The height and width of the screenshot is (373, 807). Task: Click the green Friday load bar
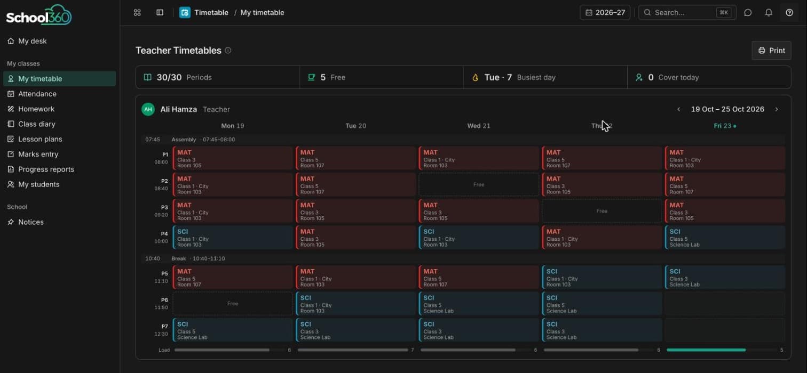[706, 350]
